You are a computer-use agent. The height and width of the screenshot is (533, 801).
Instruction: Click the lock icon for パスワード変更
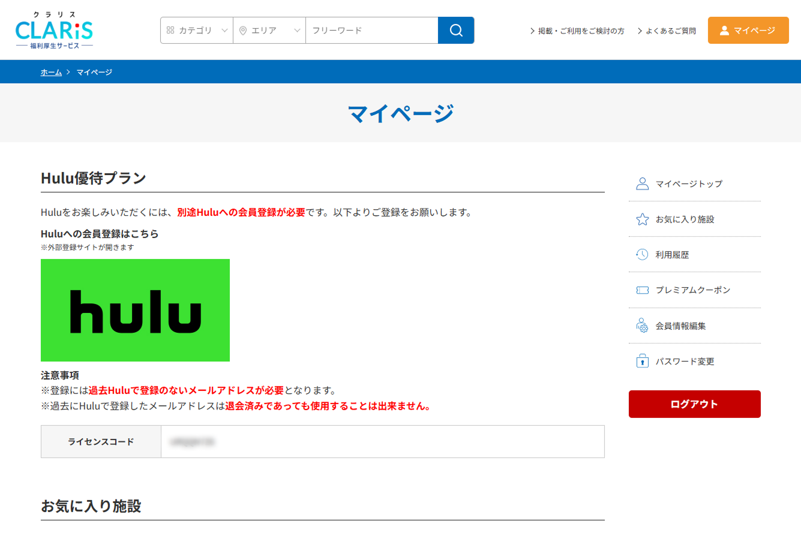click(642, 361)
